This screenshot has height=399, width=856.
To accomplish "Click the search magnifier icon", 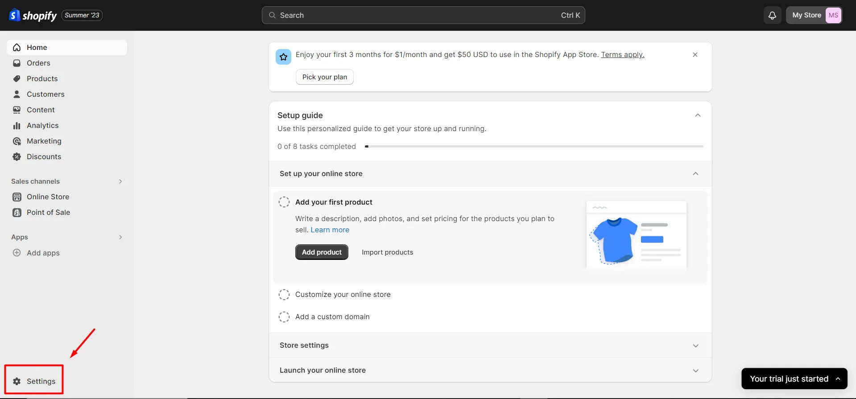I will [272, 15].
